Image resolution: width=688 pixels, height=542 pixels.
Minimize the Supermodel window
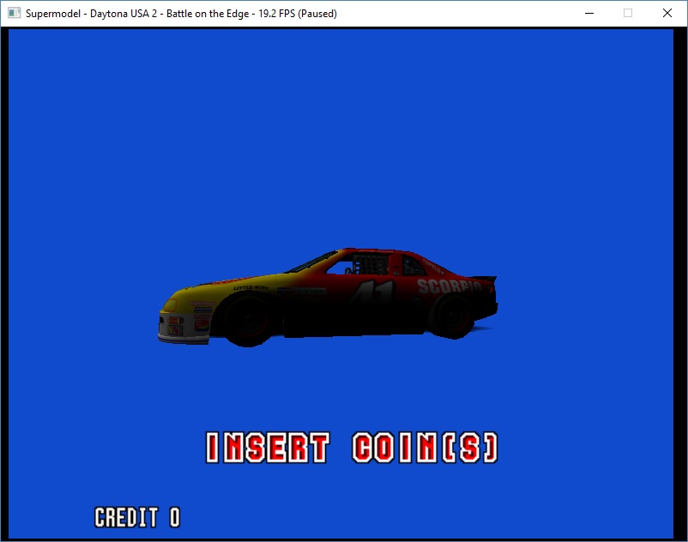[x=589, y=13]
